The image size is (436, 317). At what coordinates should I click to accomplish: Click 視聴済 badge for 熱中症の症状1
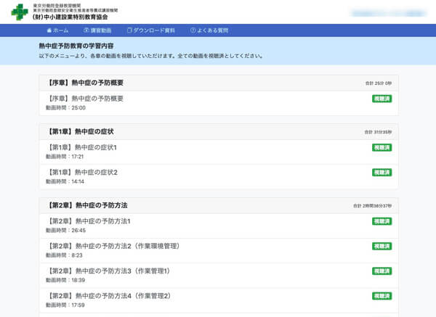381,147
